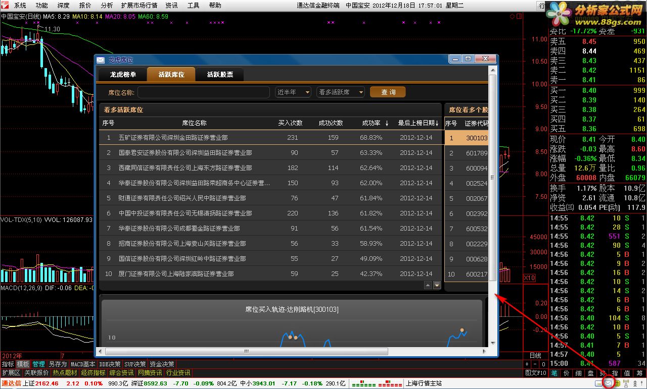Click the plus zoom button under chart
The height and width of the screenshot is (389, 647).
click(527, 364)
